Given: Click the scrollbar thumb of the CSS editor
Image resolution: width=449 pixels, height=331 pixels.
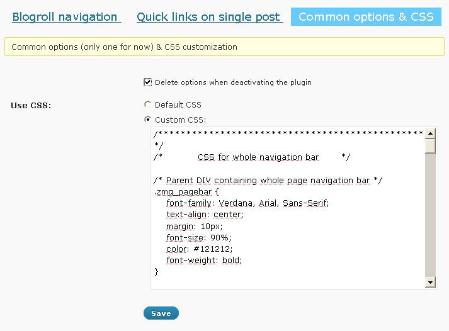Looking at the screenshot, I should [x=430, y=146].
